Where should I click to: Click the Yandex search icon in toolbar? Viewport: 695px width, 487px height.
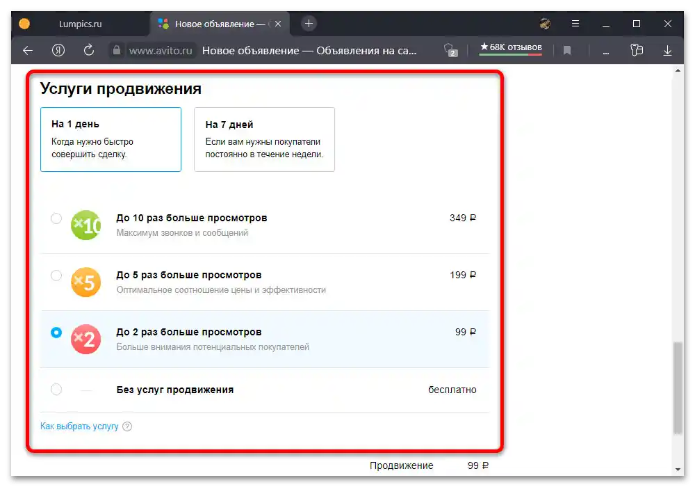(58, 50)
